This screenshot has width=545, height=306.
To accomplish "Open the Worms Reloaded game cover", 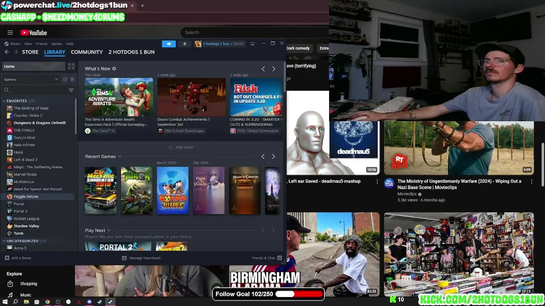I will tap(172, 190).
